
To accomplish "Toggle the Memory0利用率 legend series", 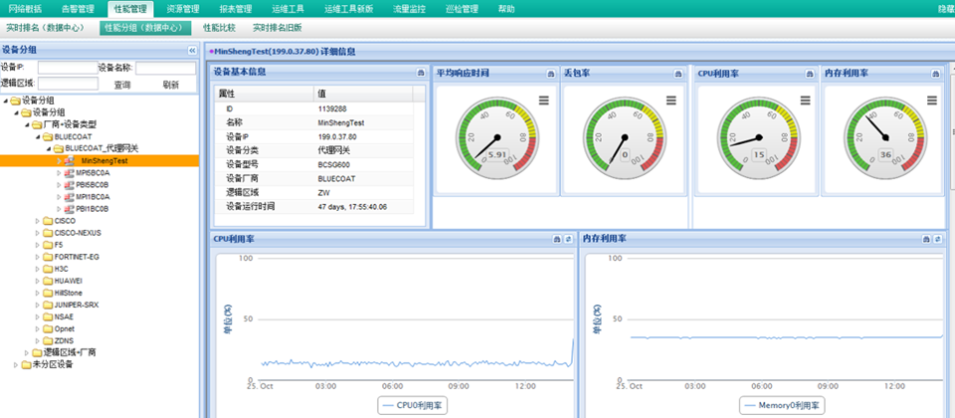I will point(783,405).
